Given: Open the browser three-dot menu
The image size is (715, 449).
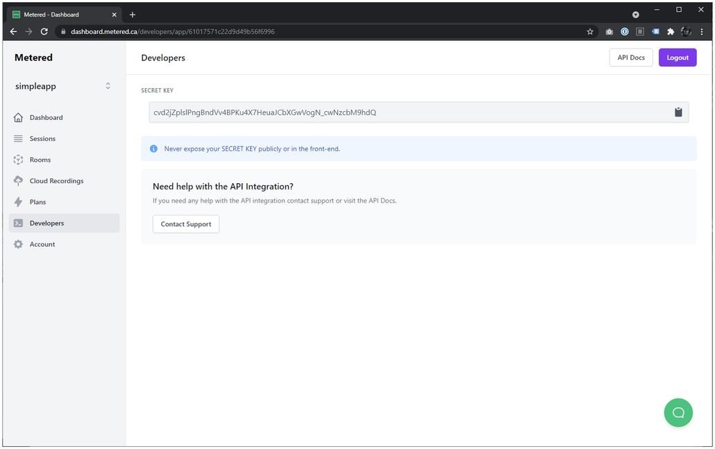Looking at the screenshot, I should point(702,31).
